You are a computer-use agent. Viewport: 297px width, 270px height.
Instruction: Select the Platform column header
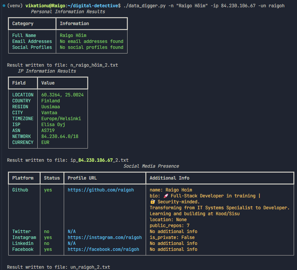23,178
